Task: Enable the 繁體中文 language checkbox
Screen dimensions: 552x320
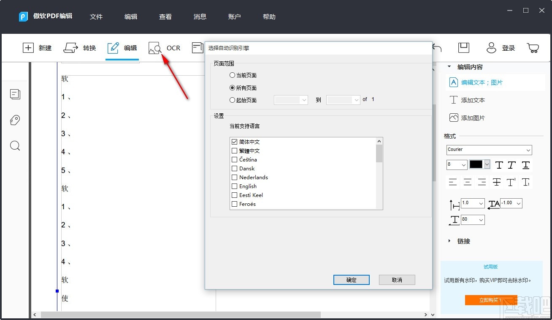Action: click(x=235, y=150)
